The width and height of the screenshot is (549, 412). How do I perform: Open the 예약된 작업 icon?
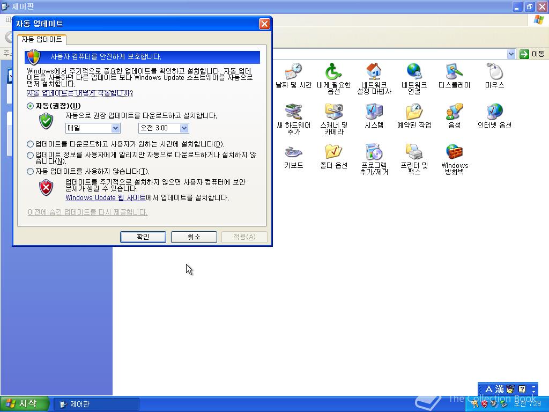pos(414,116)
